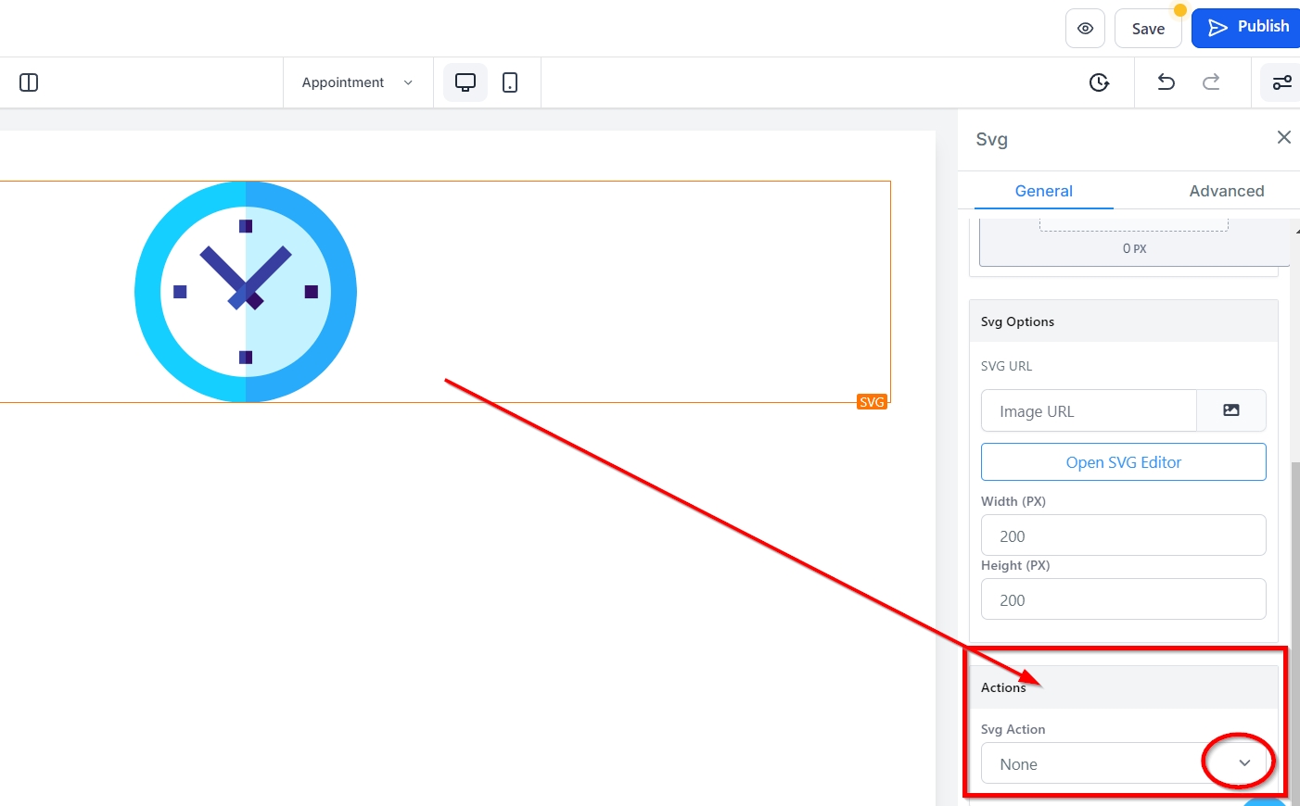The image size is (1300, 806).
Task: Redo the last change
Action: click(1211, 82)
